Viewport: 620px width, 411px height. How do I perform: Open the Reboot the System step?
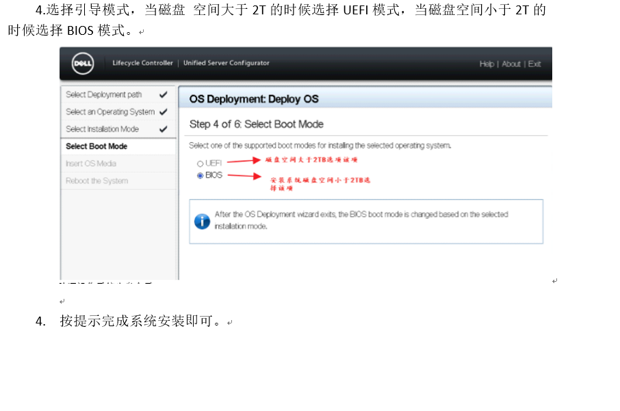coord(118,181)
